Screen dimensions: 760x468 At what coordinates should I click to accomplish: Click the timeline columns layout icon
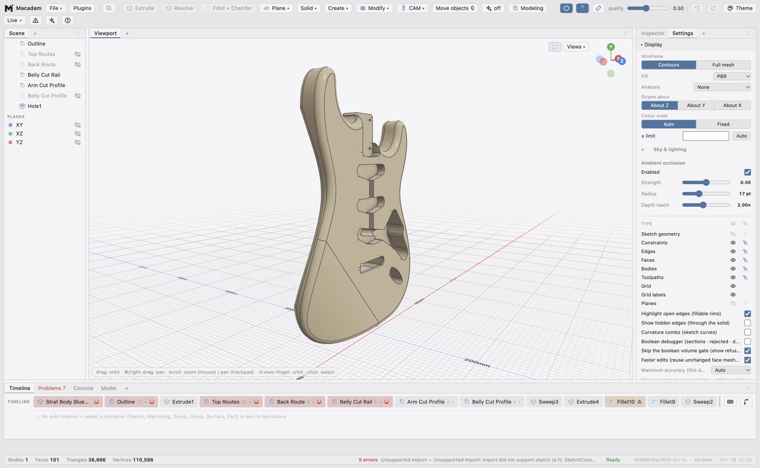click(x=730, y=402)
